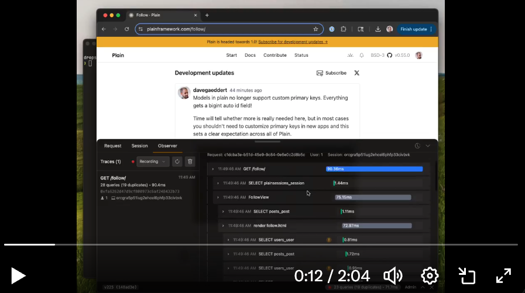The image size is (525, 293).
Task: Open the picture-in-picture pop-out icon
Action: tap(466, 276)
